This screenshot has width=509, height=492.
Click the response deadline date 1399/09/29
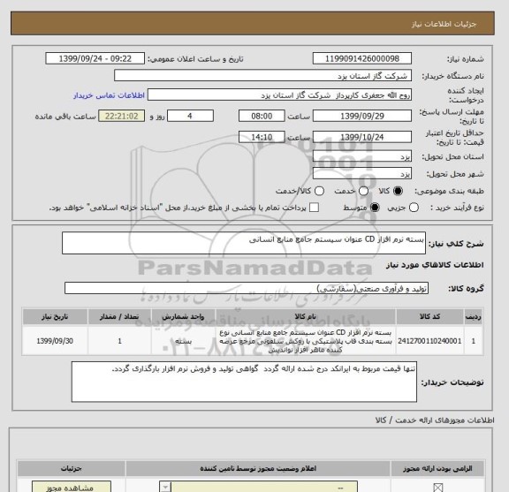click(362, 117)
